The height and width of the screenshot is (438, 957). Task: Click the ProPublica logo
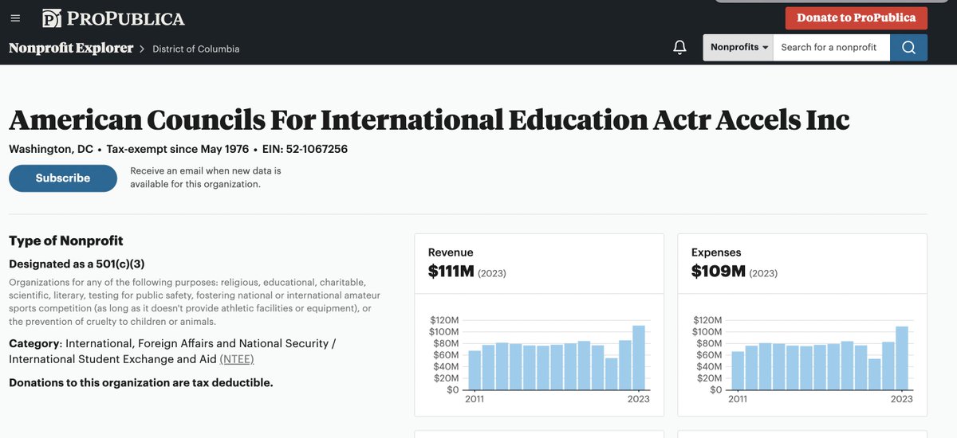click(113, 18)
